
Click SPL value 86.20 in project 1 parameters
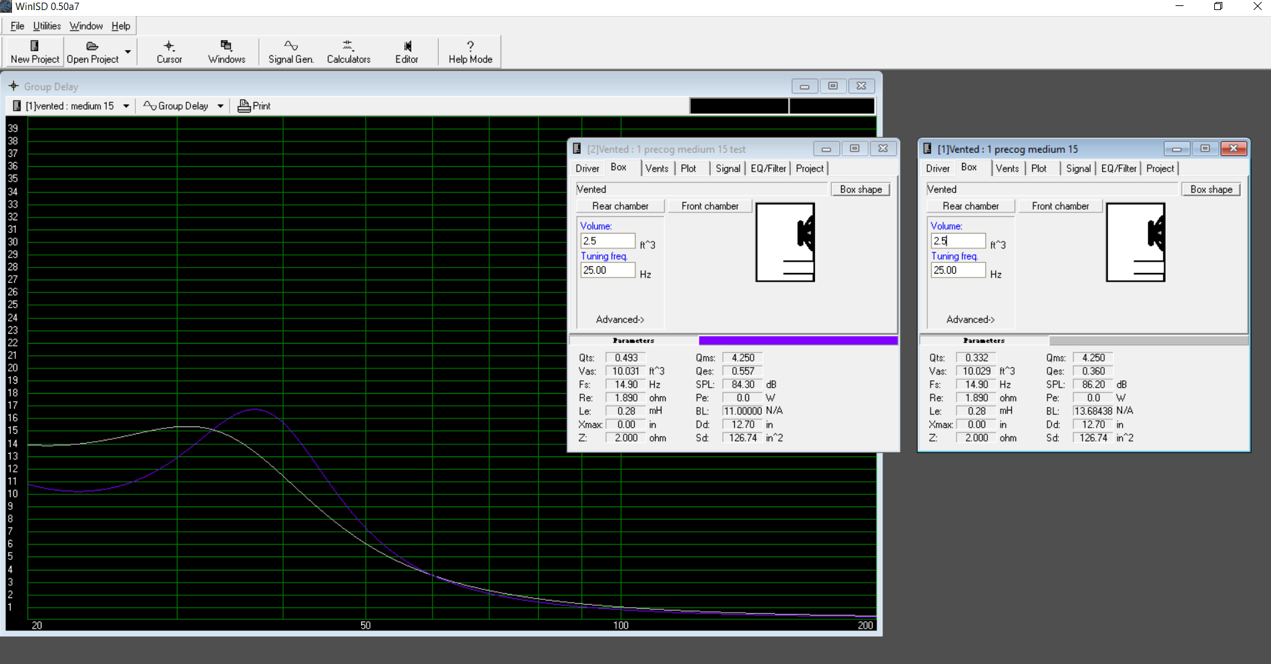click(1093, 384)
